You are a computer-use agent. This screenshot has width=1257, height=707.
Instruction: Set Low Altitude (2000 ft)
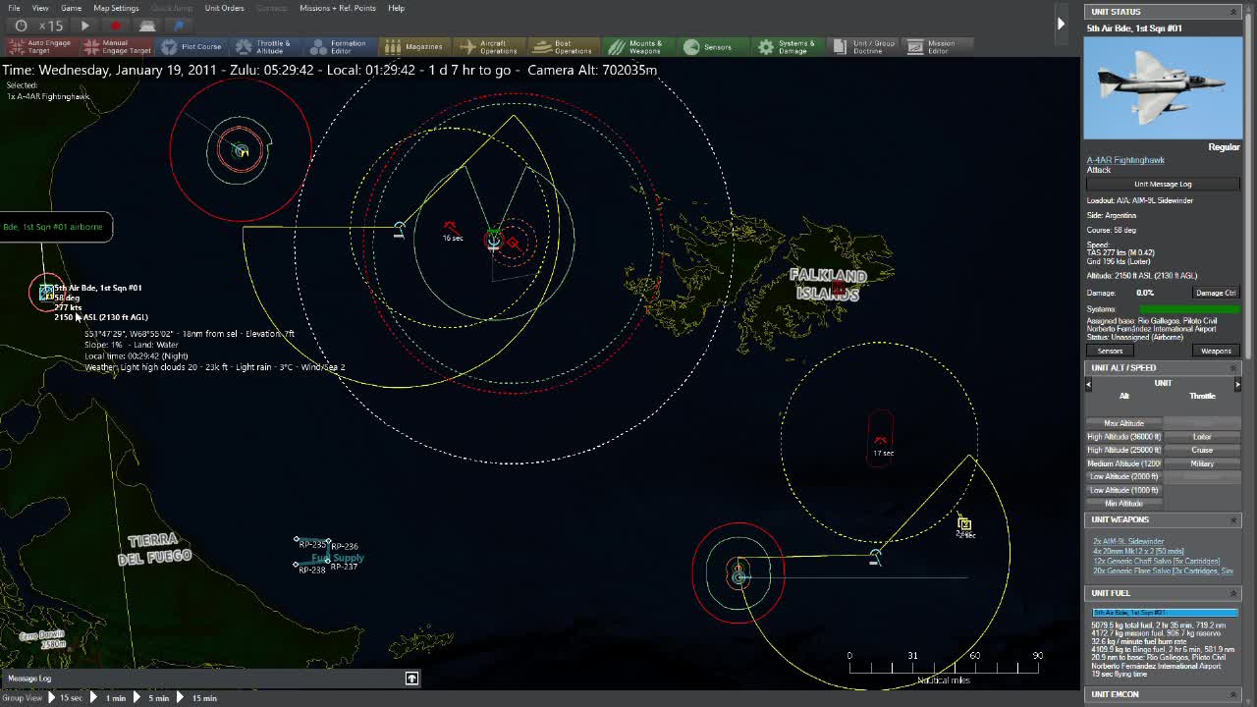1123,476
